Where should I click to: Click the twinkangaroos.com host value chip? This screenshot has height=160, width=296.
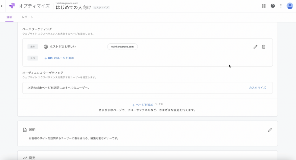tap(122, 47)
